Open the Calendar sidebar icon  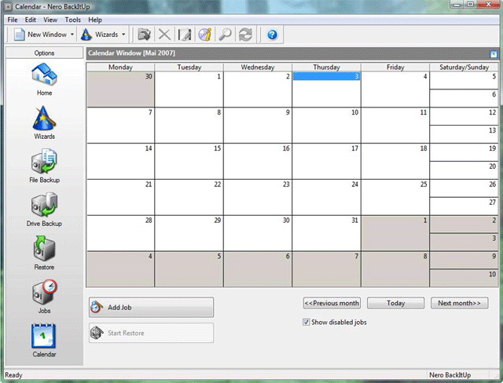pyautogui.click(x=44, y=341)
